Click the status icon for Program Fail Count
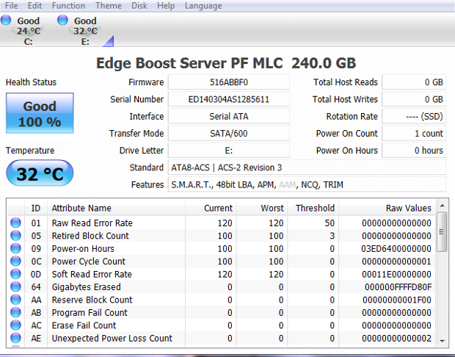The image size is (455, 357). pos(15,313)
